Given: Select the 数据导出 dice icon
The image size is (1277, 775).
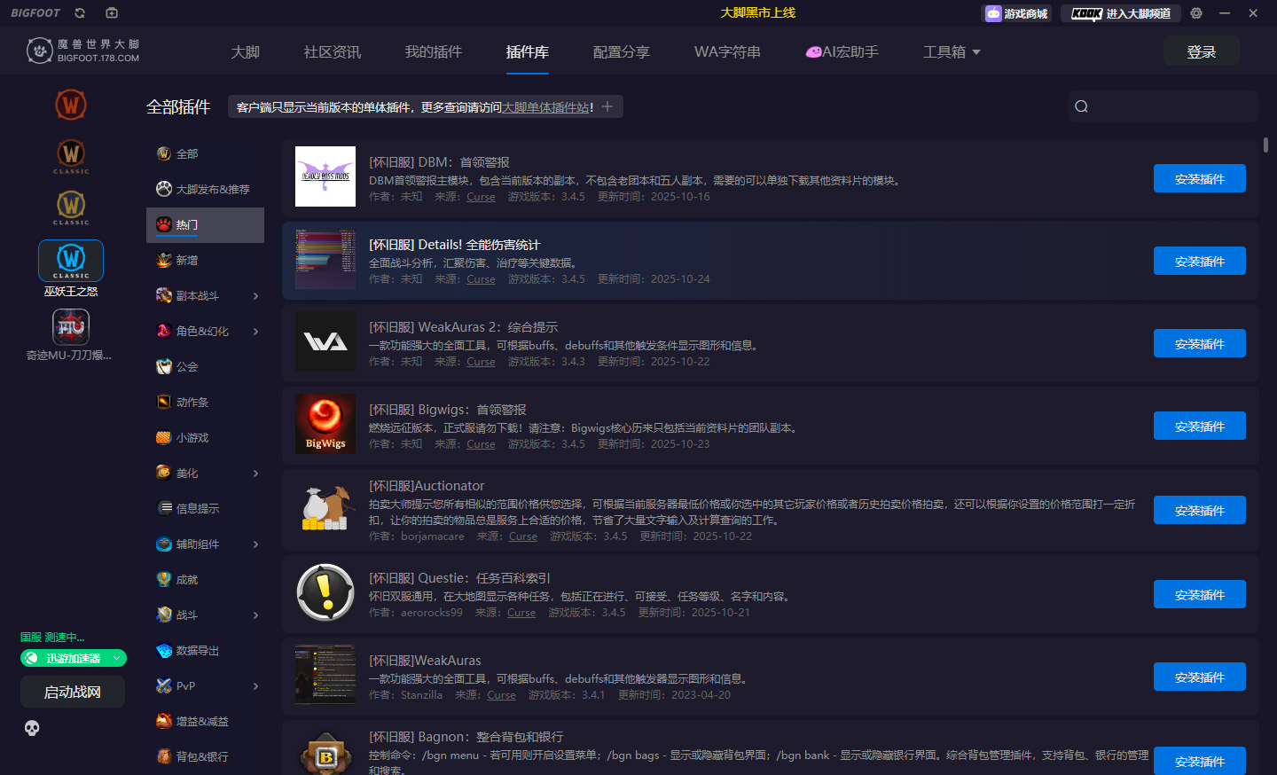Looking at the screenshot, I should click(164, 650).
